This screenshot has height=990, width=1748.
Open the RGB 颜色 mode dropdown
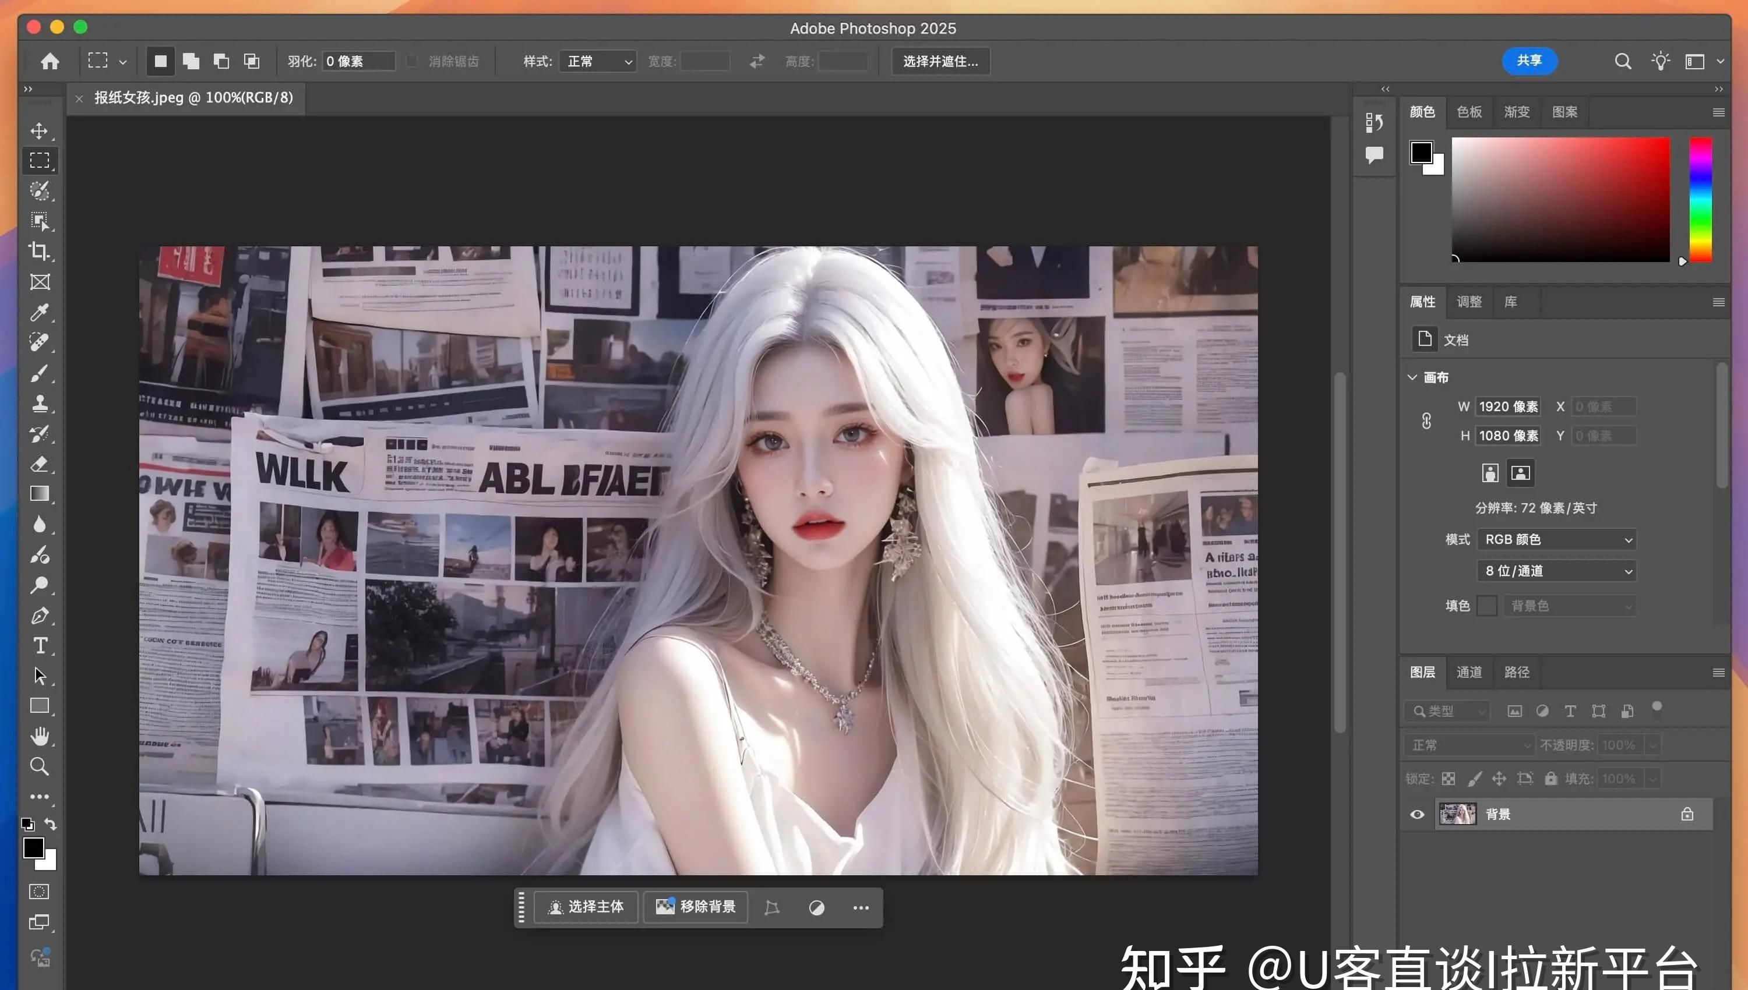[1556, 539]
